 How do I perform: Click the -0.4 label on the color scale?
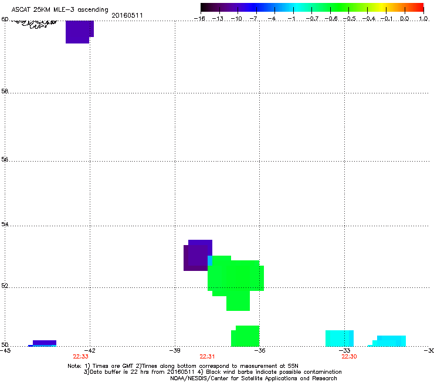pyautogui.click(x=369, y=19)
